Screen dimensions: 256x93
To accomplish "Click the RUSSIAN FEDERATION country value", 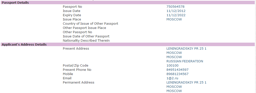I will [x=185, y=61].
